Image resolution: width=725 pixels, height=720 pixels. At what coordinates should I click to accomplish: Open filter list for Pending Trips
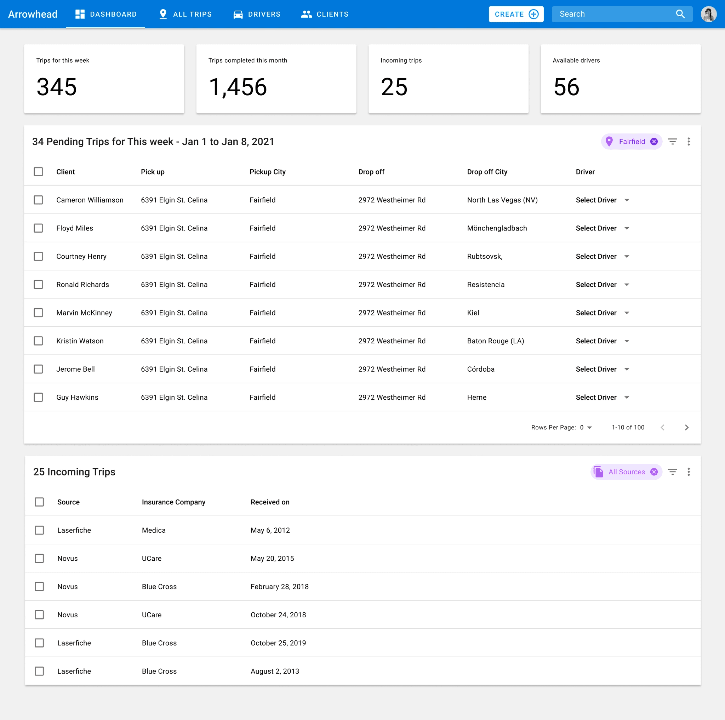click(x=673, y=142)
